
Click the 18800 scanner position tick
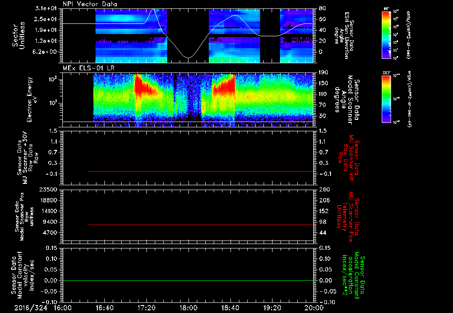(x=49, y=200)
